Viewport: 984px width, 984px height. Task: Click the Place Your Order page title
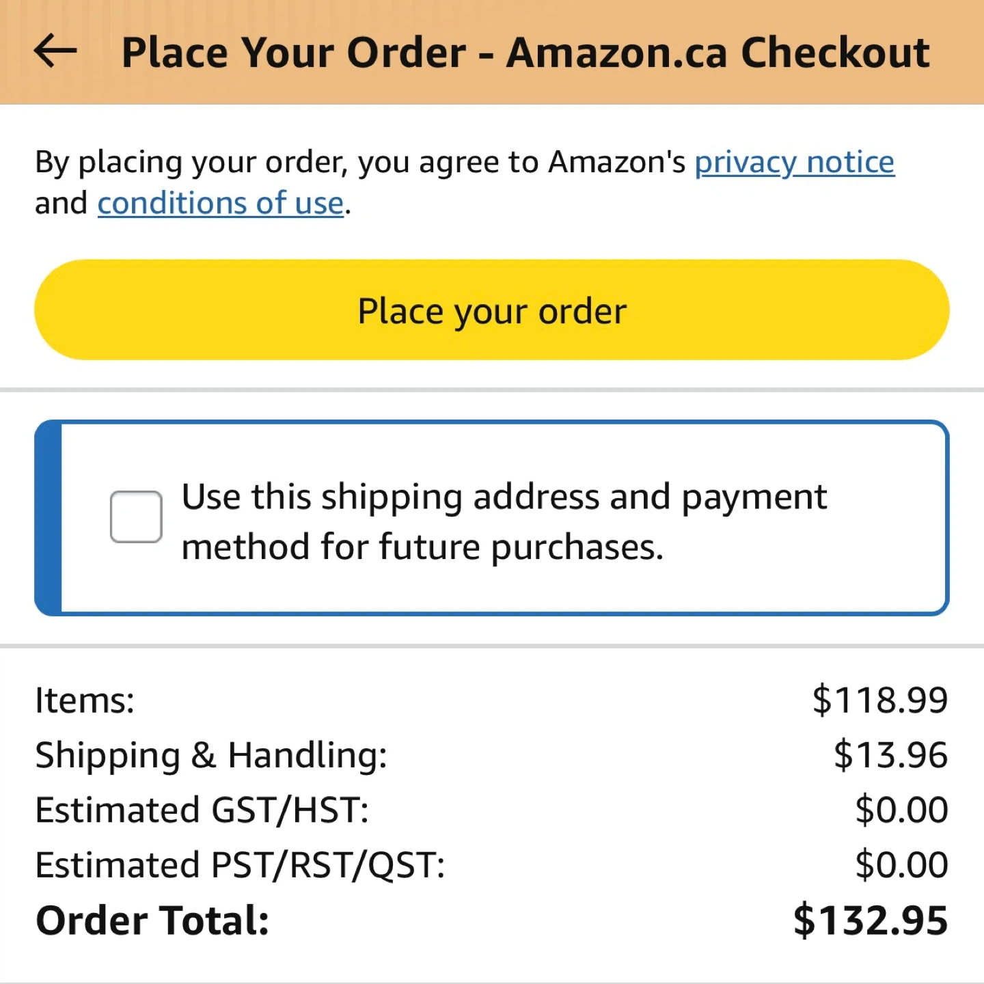click(525, 53)
